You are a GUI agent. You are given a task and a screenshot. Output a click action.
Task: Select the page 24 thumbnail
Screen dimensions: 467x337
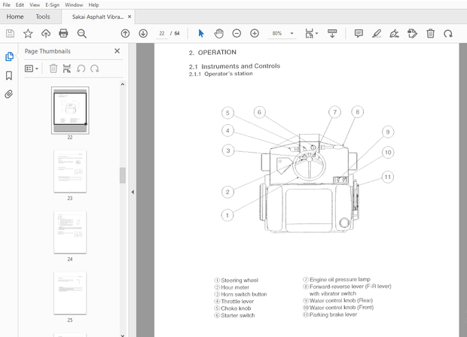pyautogui.click(x=70, y=232)
